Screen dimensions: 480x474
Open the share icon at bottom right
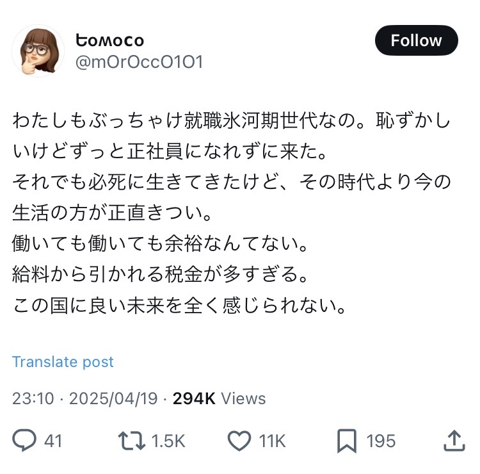point(453,441)
